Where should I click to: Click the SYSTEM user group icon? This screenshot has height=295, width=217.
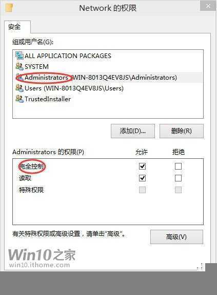pyautogui.click(x=19, y=66)
